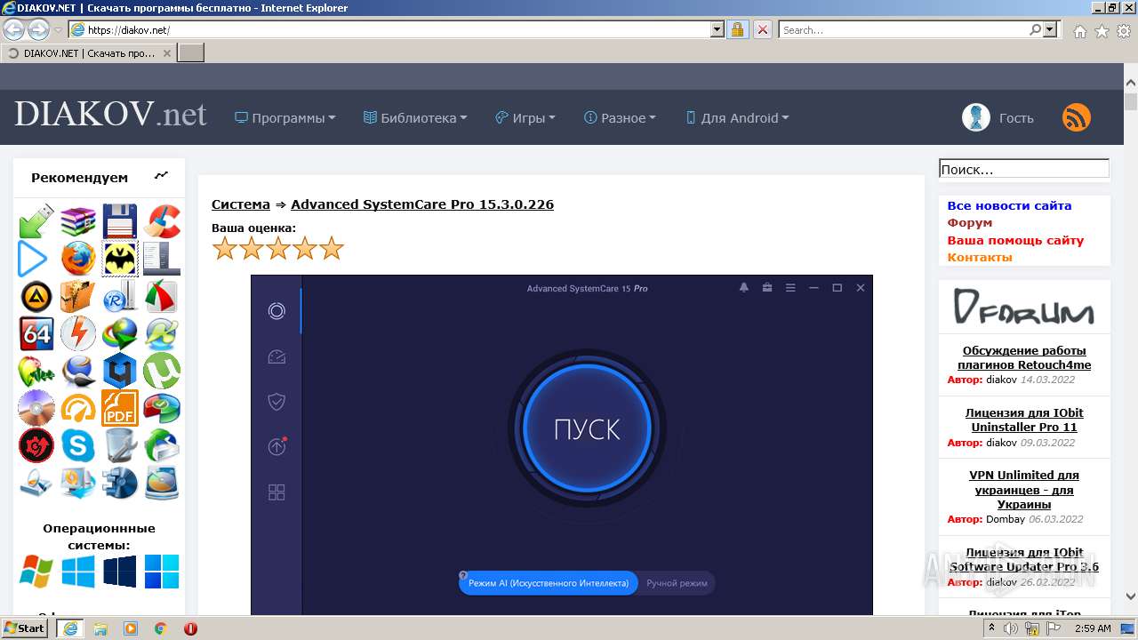Go back with the IE Back arrow

(x=13, y=29)
